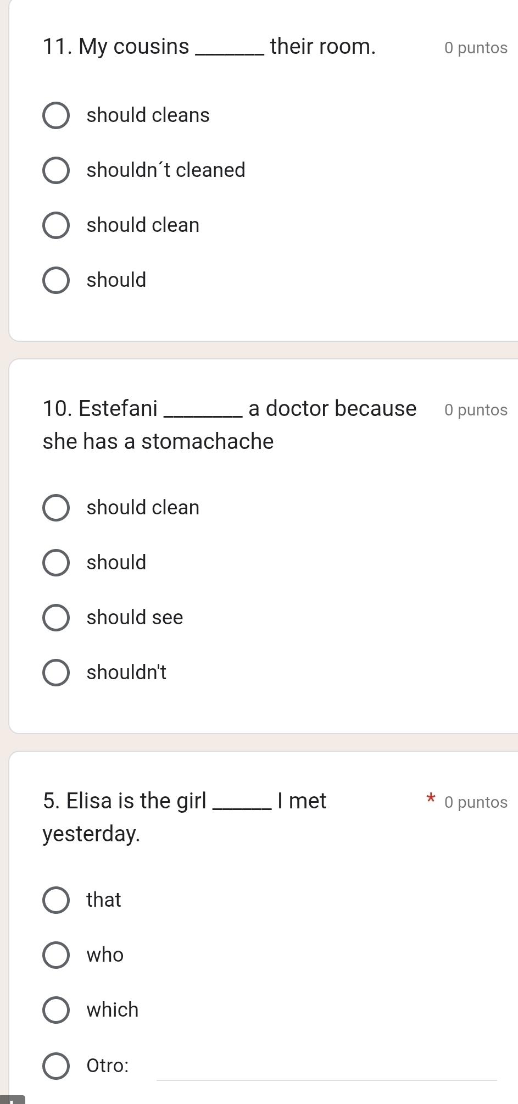Click the '0 puntos' label of question 5
The width and height of the screenshot is (518, 1104).
click(x=476, y=803)
